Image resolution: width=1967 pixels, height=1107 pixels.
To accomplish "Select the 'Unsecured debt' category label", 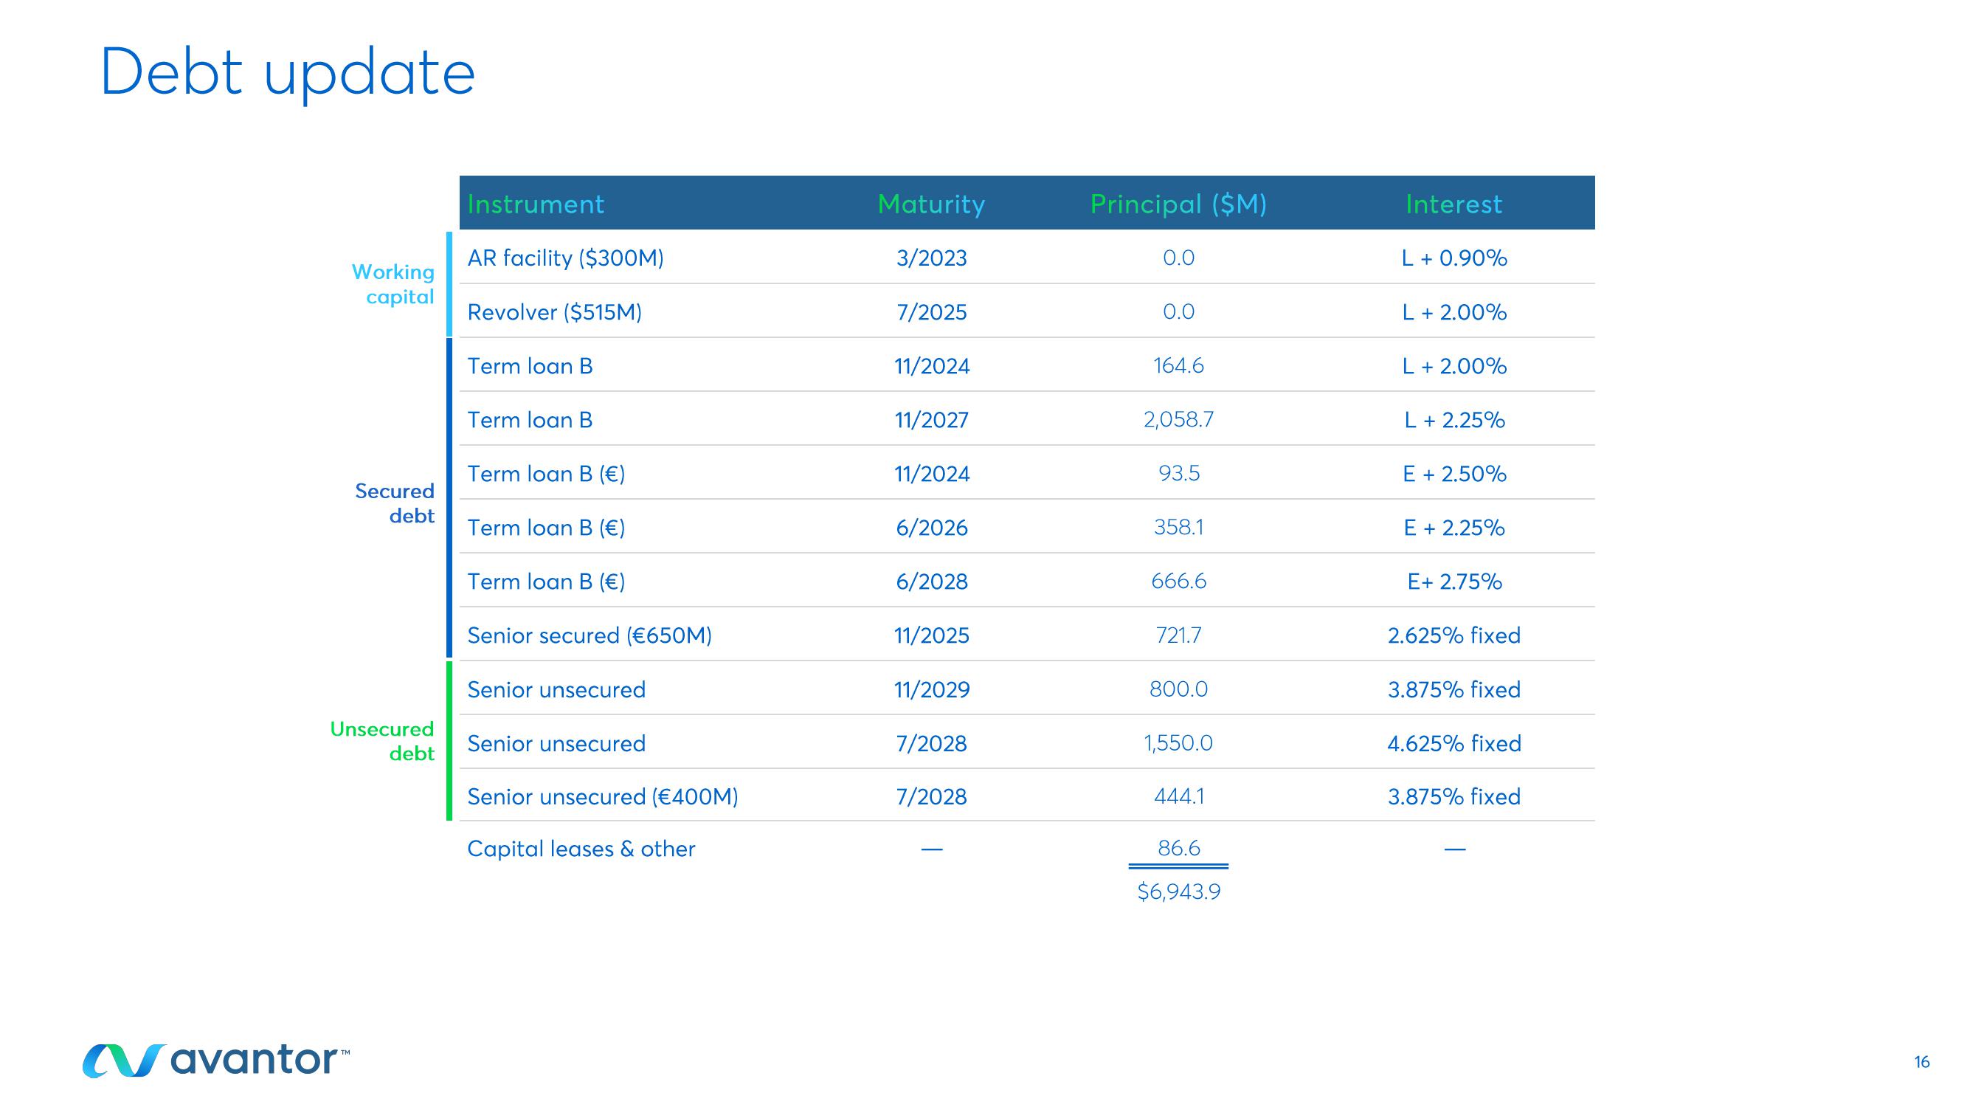I will point(381,741).
